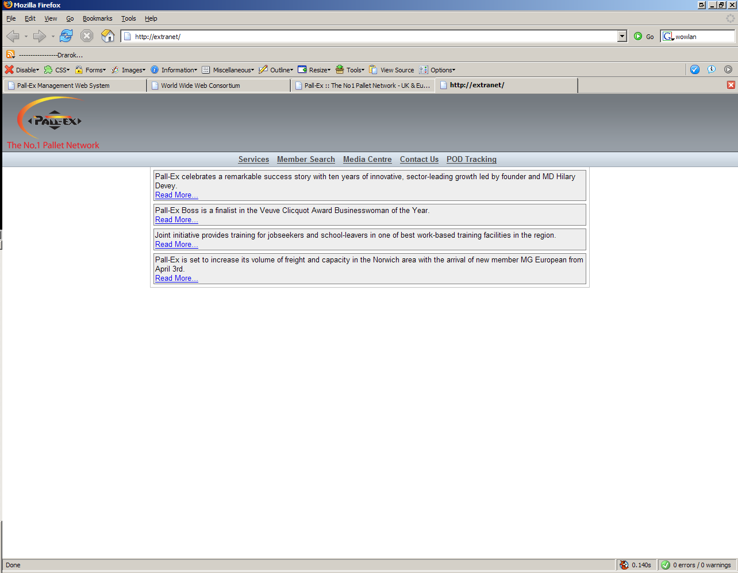Click the 0 errors / 0 warnings indicator
This screenshot has height=573, width=738.
coord(697,565)
